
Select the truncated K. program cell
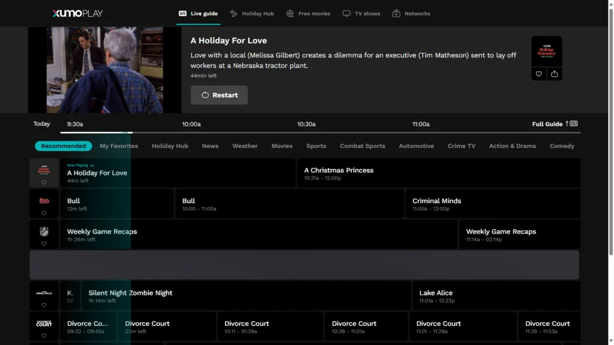click(x=70, y=296)
